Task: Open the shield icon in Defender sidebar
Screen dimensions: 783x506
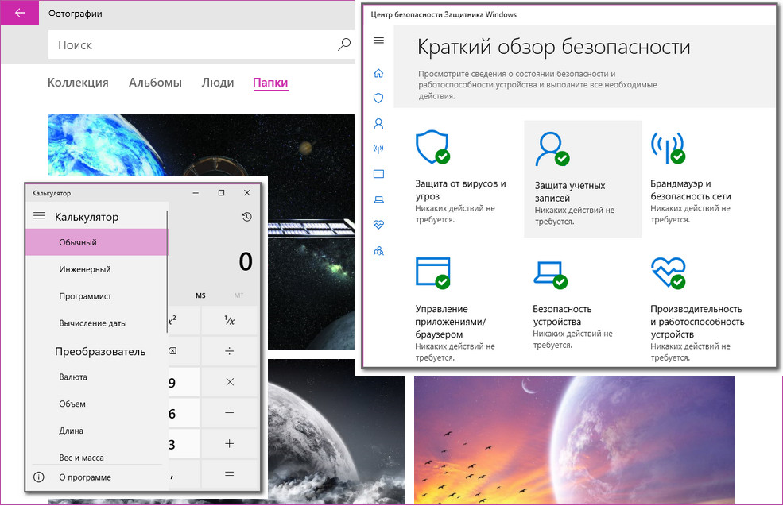Action: (378, 98)
